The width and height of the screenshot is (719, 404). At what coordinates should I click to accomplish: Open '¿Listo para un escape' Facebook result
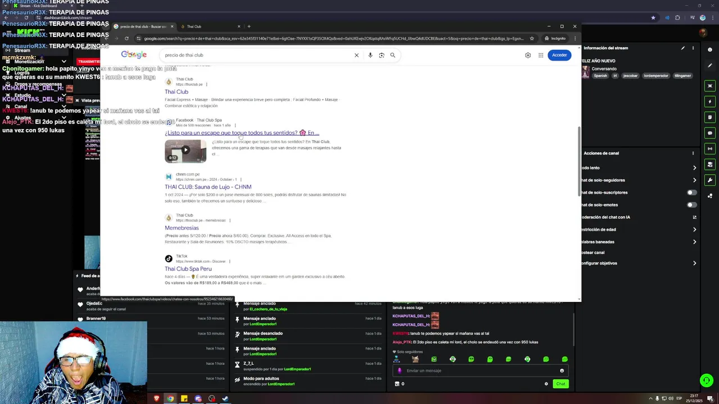[x=242, y=133]
